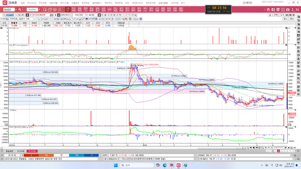
Task: Select the 5-minute interval button
Action: click(129, 15)
